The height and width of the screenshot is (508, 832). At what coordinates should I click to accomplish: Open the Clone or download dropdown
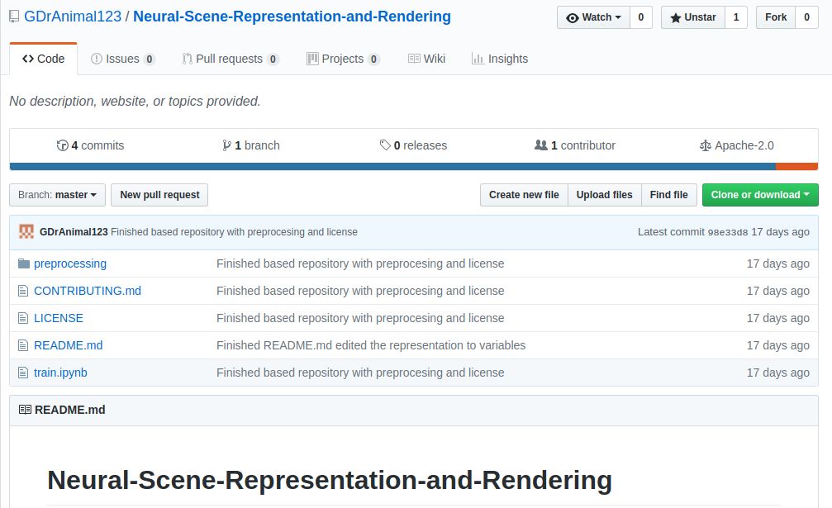[x=760, y=195]
